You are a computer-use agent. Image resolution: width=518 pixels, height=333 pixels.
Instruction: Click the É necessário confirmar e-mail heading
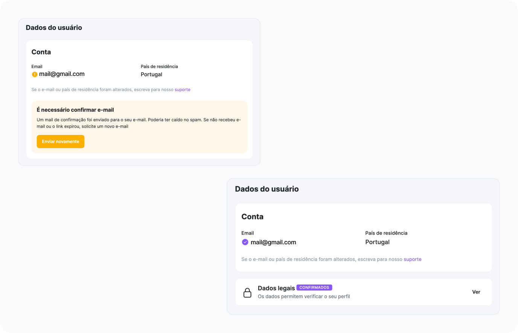(75, 110)
